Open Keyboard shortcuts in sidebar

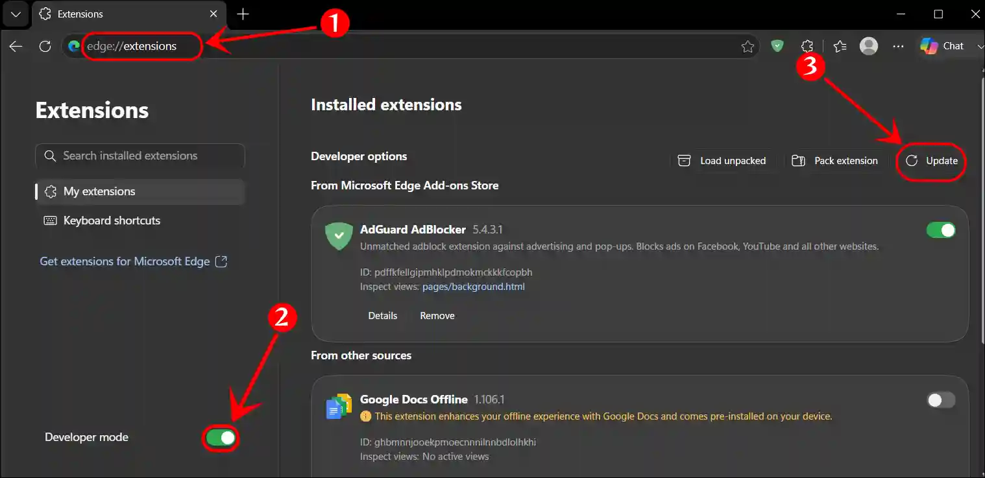pos(140,221)
